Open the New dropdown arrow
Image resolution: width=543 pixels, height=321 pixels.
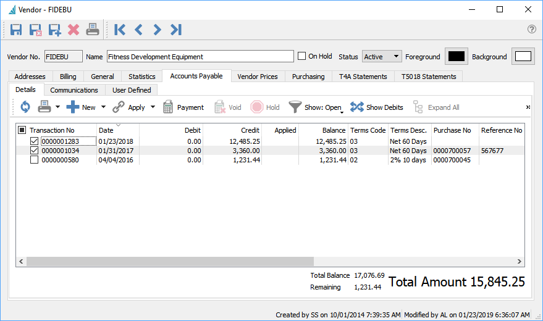pyautogui.click(x=103, y=107)
